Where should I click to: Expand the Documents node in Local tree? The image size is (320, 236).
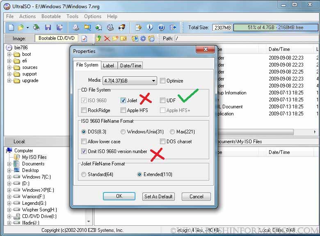9,164
